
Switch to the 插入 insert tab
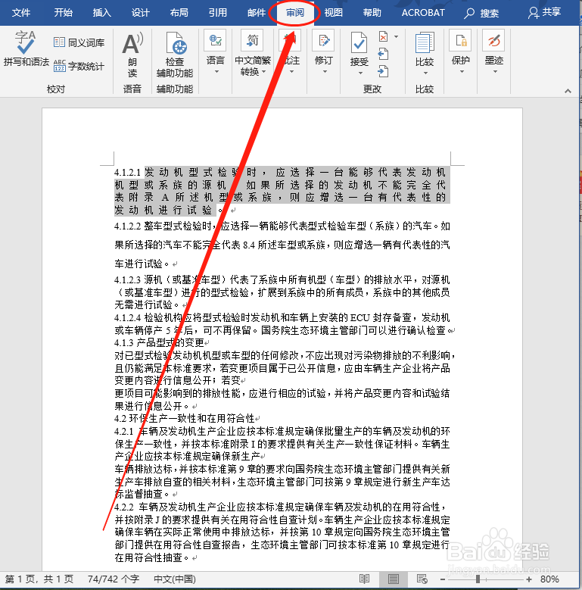(102, 13)
